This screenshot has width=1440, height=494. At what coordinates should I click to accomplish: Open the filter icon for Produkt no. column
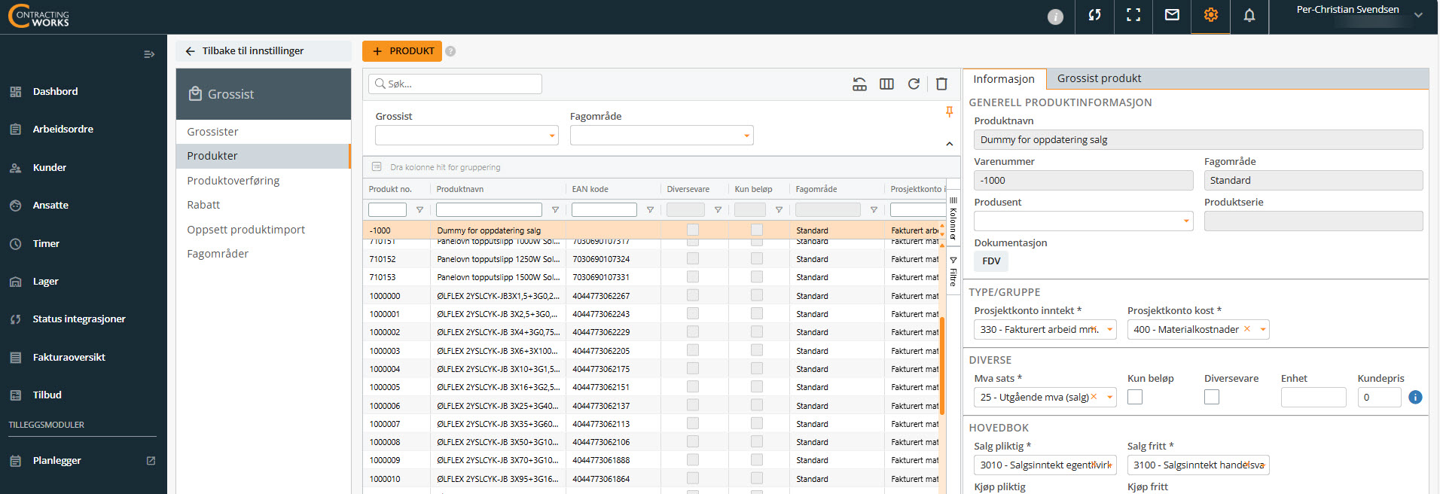click(x=419, y=210)
